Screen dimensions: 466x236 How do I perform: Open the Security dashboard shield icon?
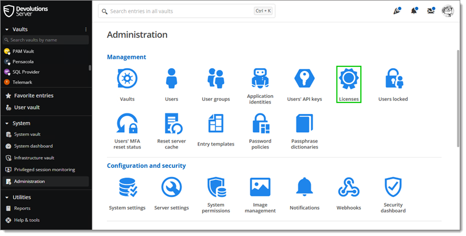393,187
